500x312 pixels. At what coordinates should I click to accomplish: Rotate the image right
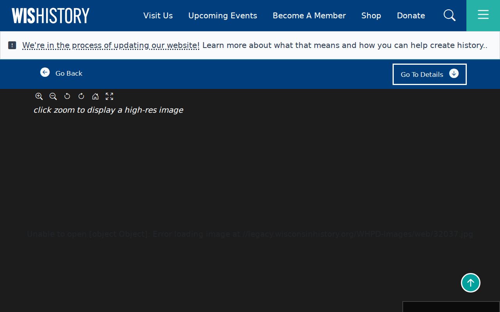coord(81,96)
